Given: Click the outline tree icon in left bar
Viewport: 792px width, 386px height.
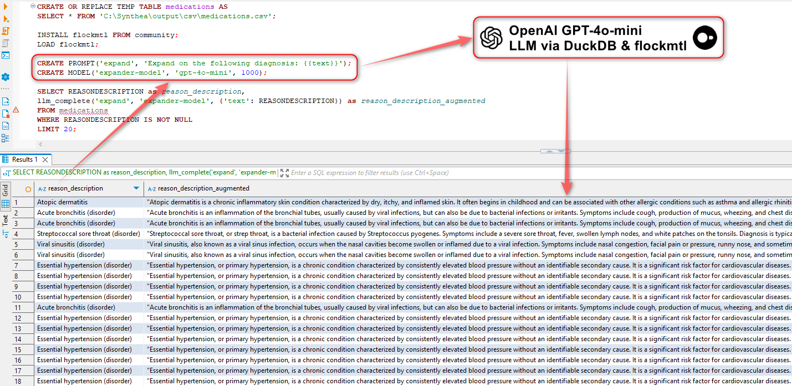Looking at the screenshot, I should click(x=6, y=138).
